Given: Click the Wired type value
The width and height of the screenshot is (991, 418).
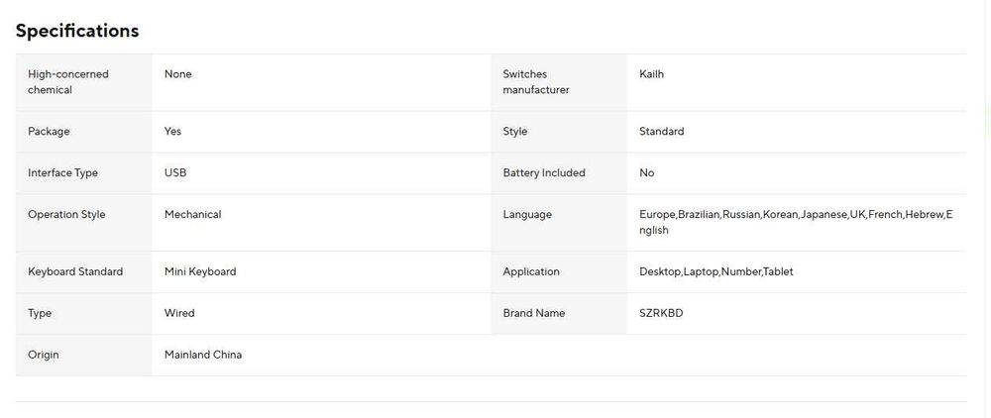Looking at the screenshot, I should pos(179,313).
